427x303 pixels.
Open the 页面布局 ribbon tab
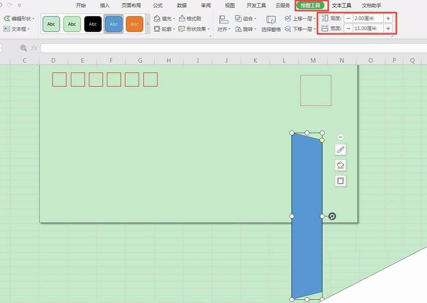(131, 6)
